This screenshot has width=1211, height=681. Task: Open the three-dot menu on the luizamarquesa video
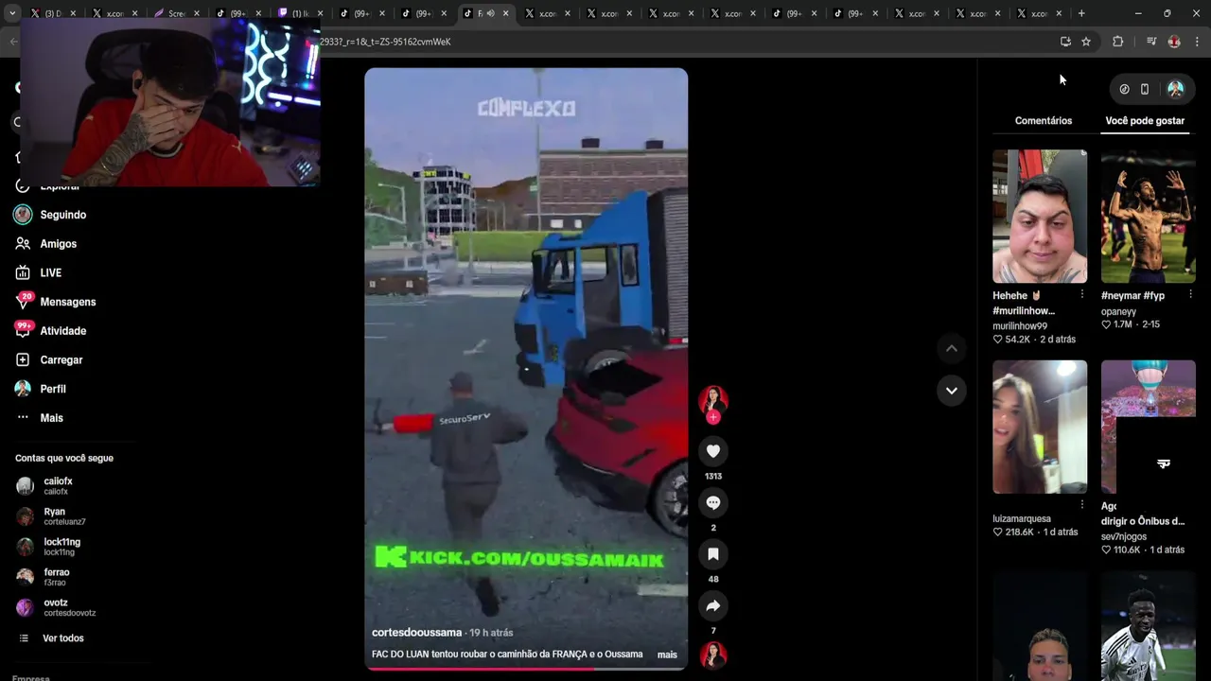[1082, 505]
